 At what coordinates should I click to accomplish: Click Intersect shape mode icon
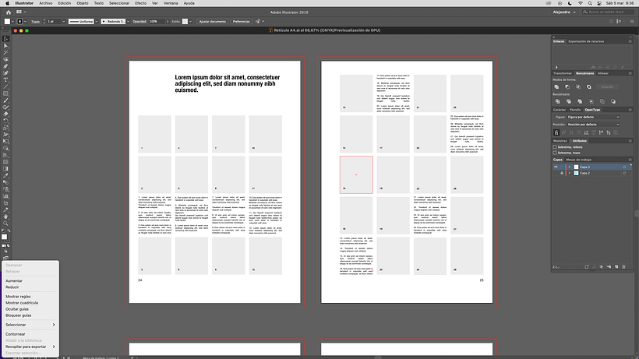coord(578,86)
